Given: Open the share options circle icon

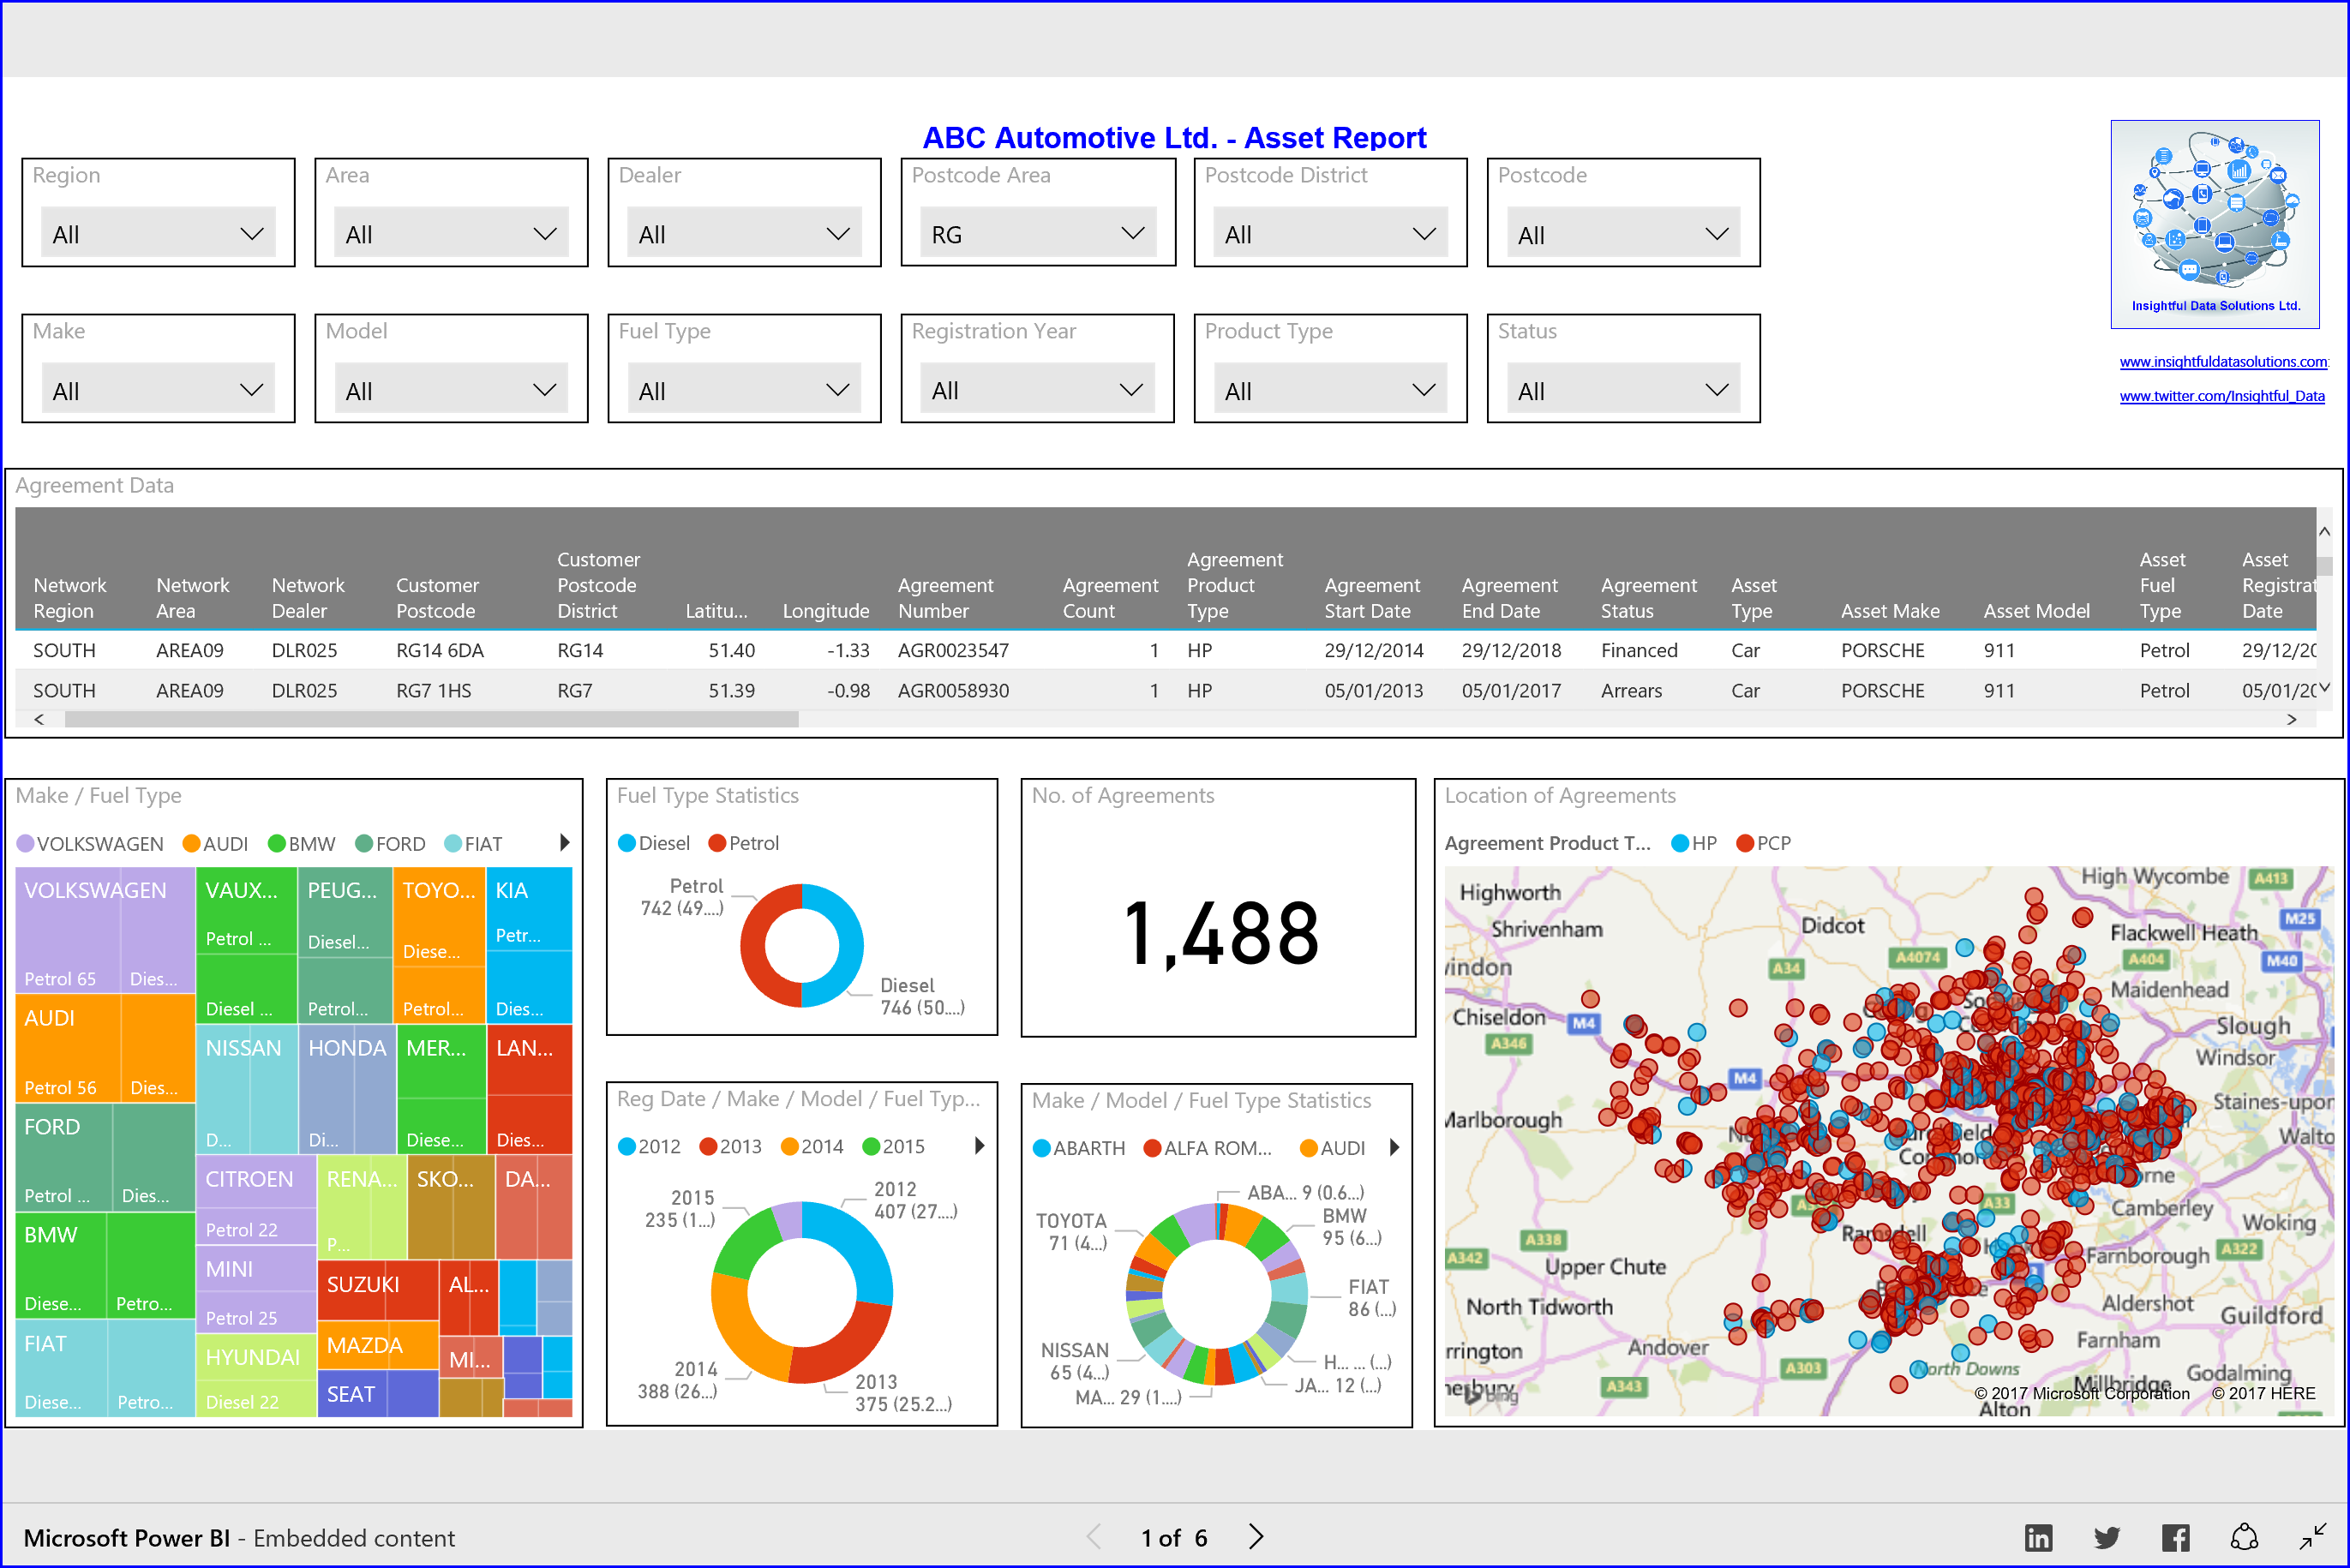Looking at the screenshot, I should coord(2245,1537).
